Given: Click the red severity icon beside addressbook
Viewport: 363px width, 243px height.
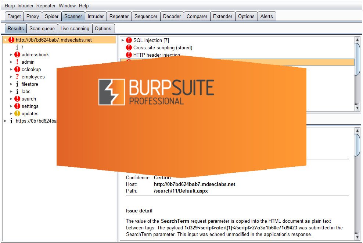Looking at the screenshot, I should pos(17,54).
